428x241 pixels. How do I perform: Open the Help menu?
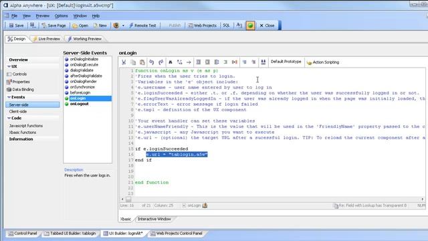coord(96,16)
